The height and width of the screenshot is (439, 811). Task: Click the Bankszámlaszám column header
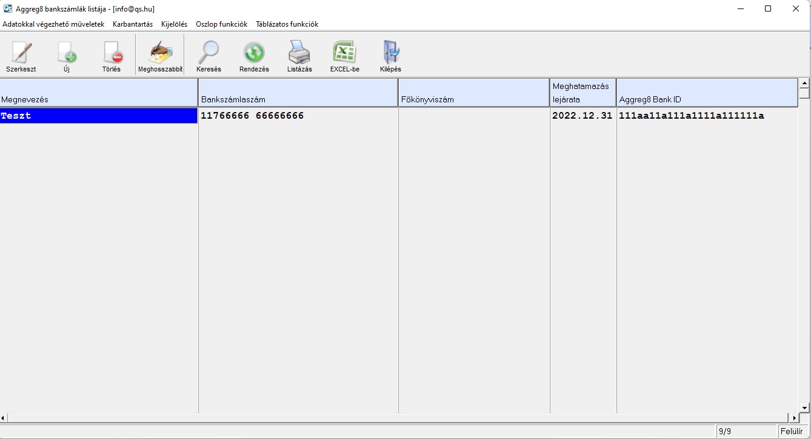(x=298, y=93)
